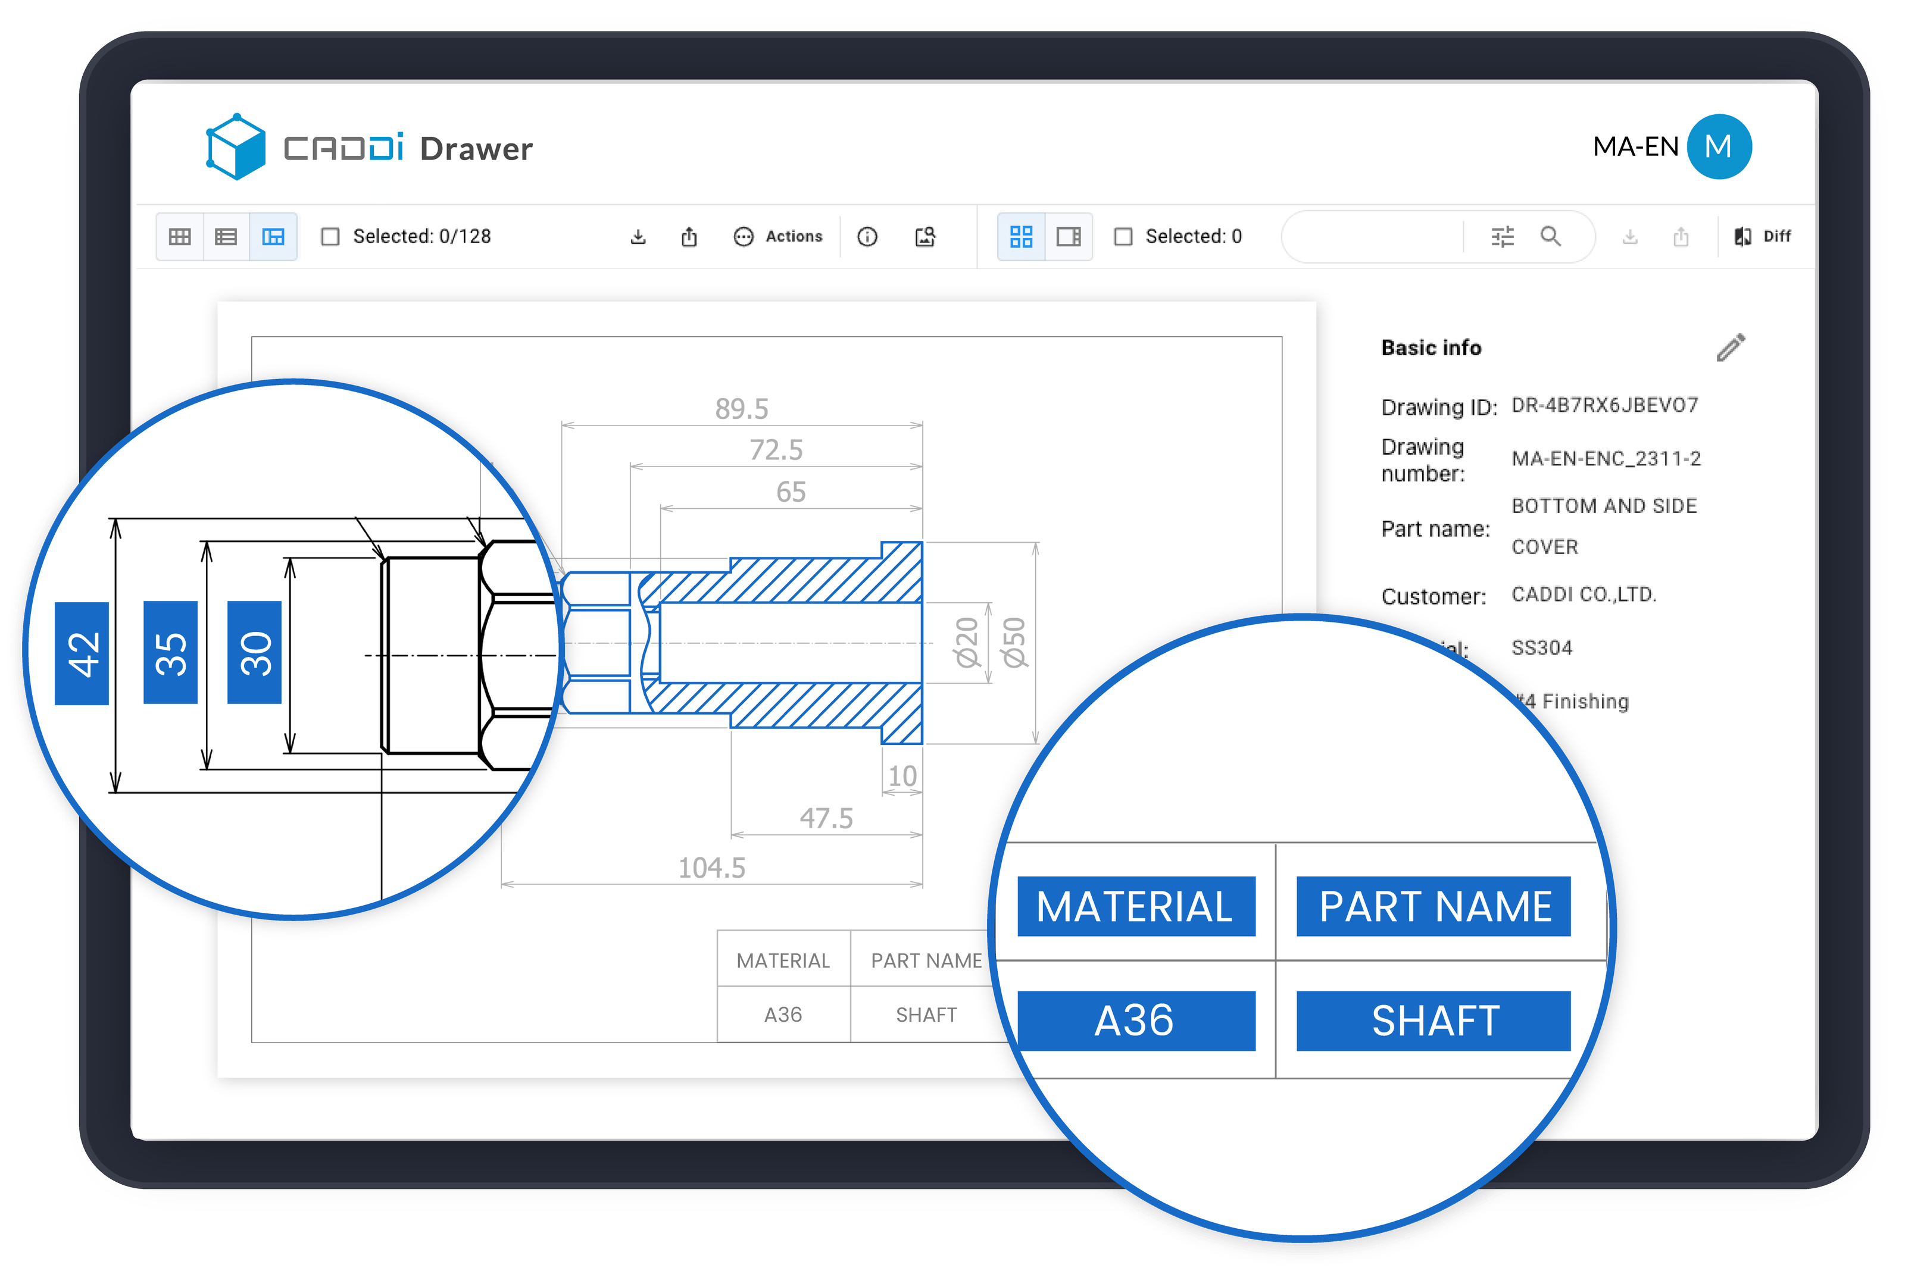The width and height of the screenshot is (1905, 1274).
Task: Click the share/export icon beside Actions
Action: point(689,236)
